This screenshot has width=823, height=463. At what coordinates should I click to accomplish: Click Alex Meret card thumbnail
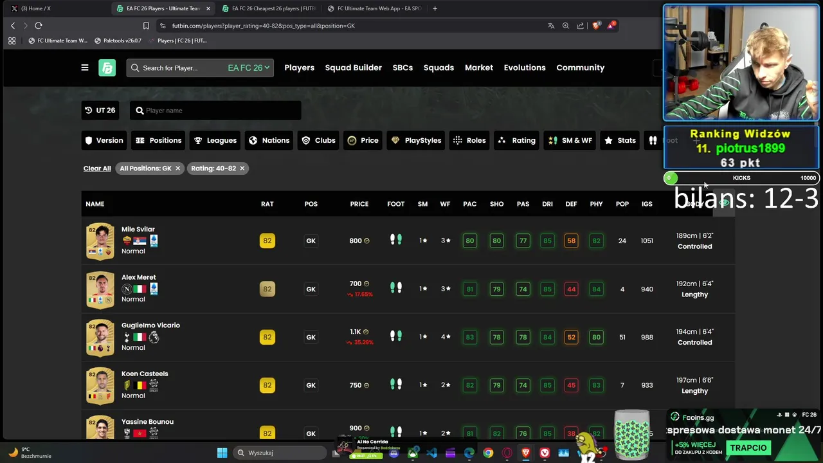click(100, 289)
